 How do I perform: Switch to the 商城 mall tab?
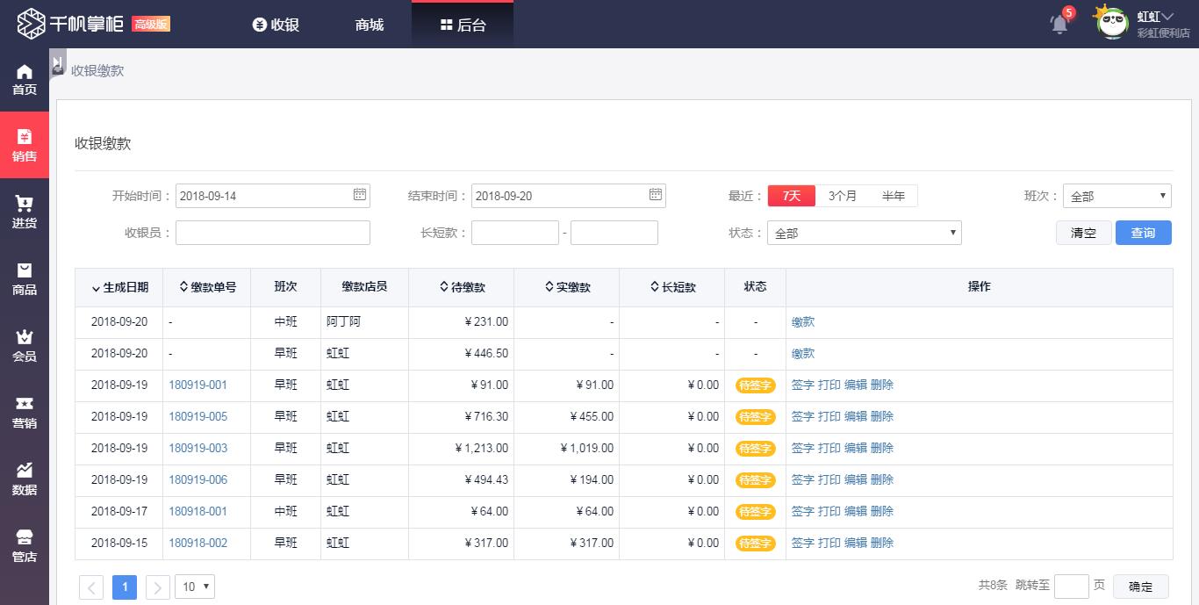pos(370,25)
